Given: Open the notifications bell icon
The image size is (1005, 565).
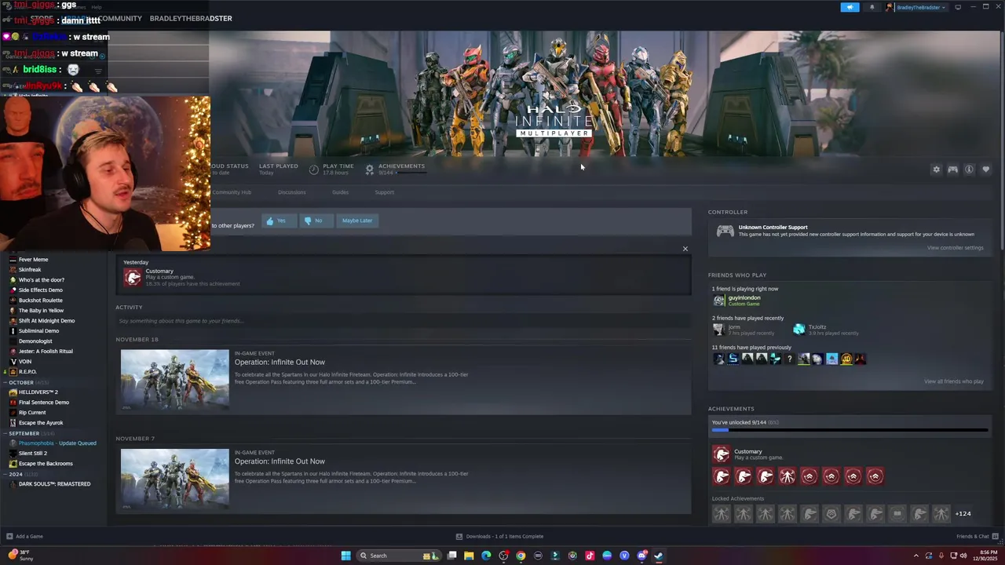Looking at the screenshot, I should (x=872, y=7).
